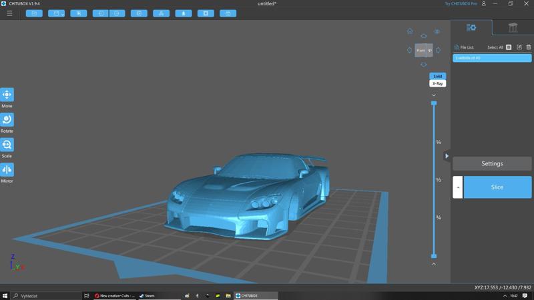Click the edit file icon in File List
Screen dimensions: 534x300
(519, 47)
